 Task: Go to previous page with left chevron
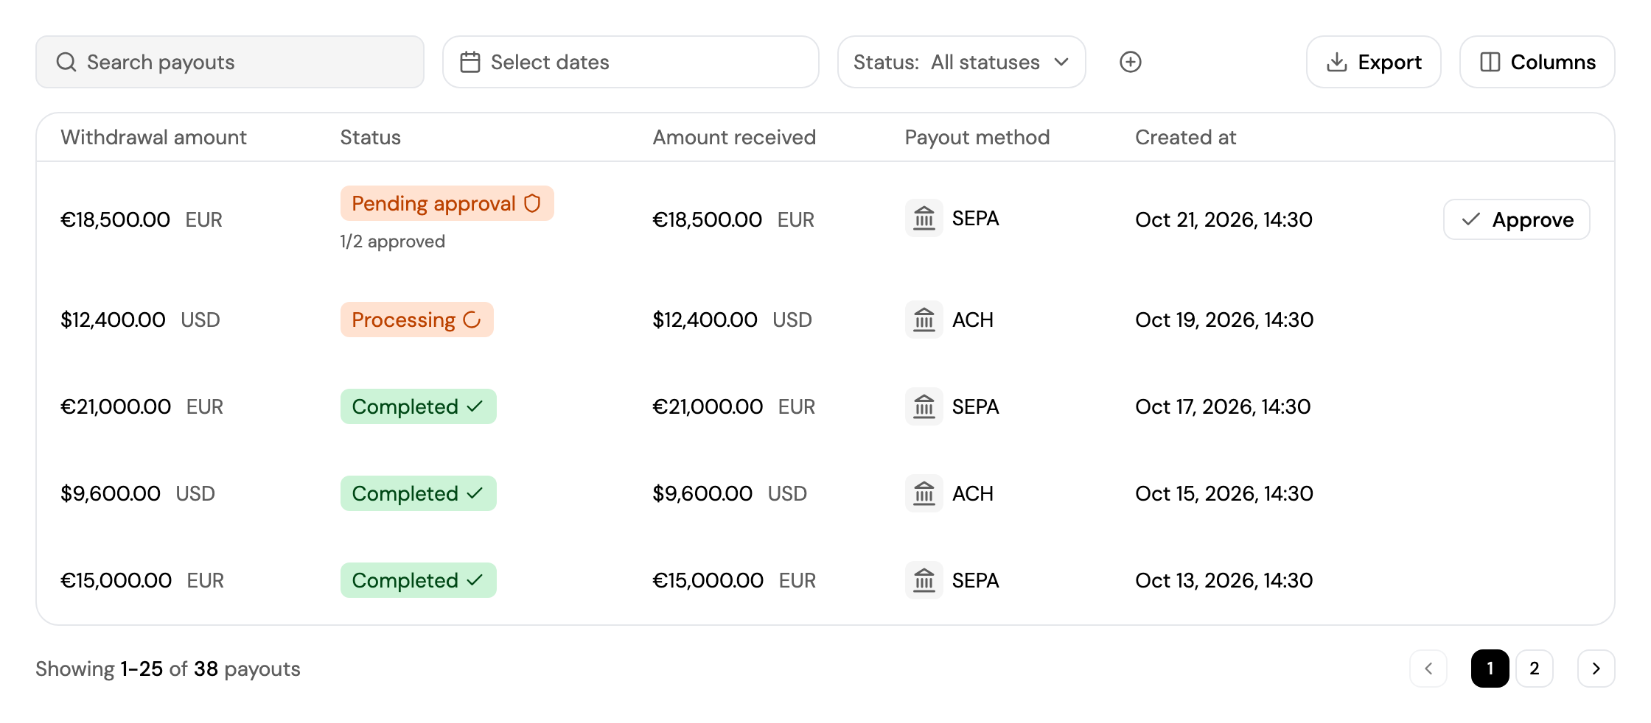pos(1428,669)
